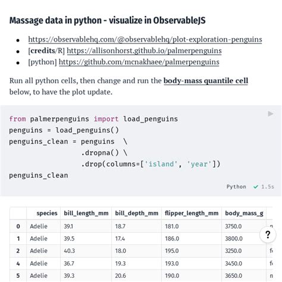Click inside code line load_penguins()
Screen dimensions: 282x282
pos(64,130)
